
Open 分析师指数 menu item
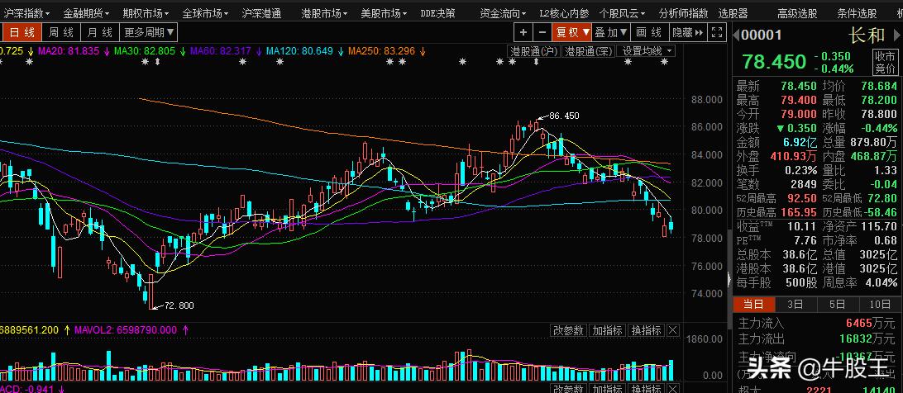(684, 12)
